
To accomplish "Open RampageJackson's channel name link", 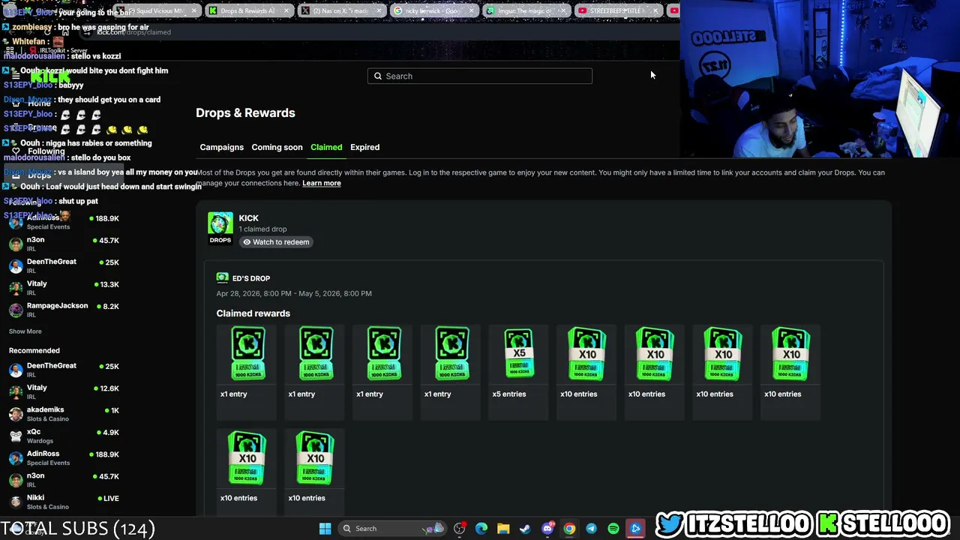I will [57, 306].
